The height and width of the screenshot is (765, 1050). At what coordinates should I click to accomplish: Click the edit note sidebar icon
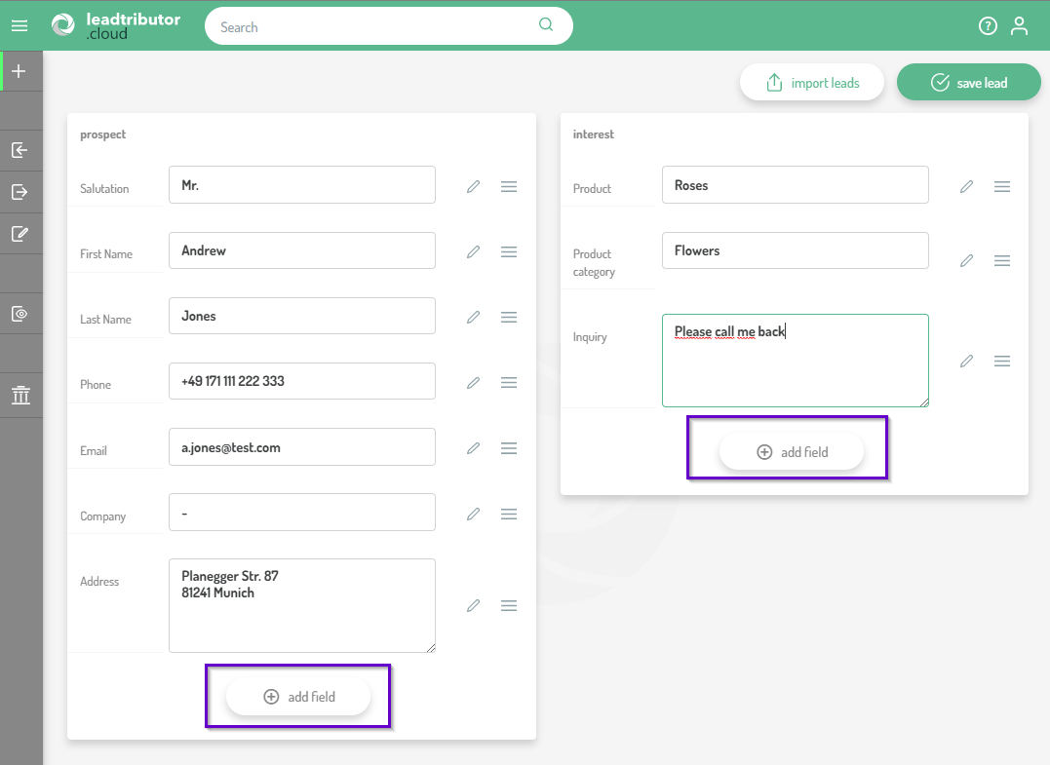pos(19,234)
